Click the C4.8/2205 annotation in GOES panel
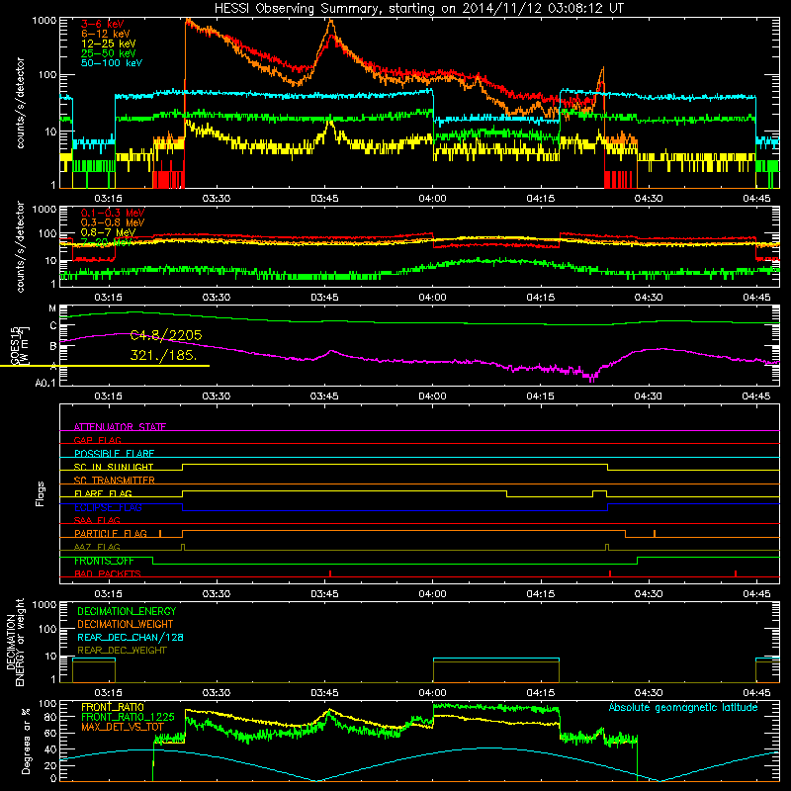This screenshot has width=791, height=791. [166, 335]
